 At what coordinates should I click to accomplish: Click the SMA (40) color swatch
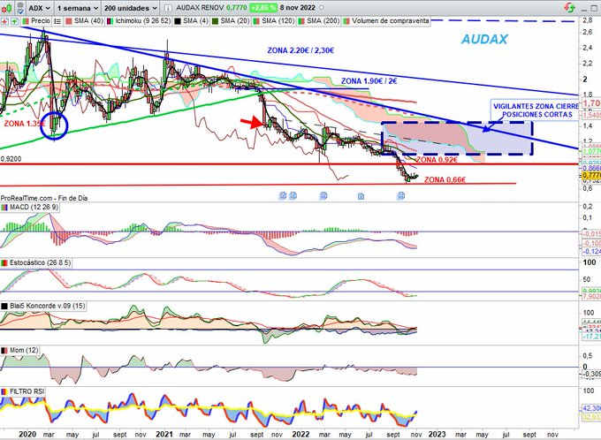coord(69,21)
